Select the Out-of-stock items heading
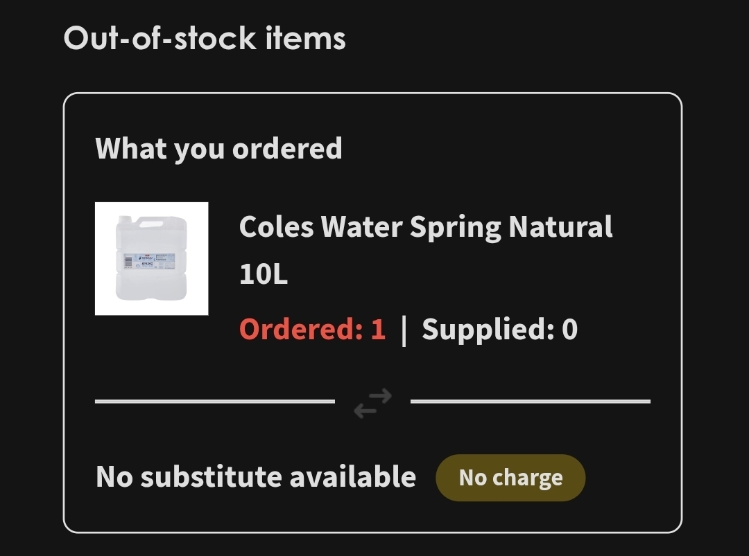This screenshot has width=749, height=556. click(205, 38)
